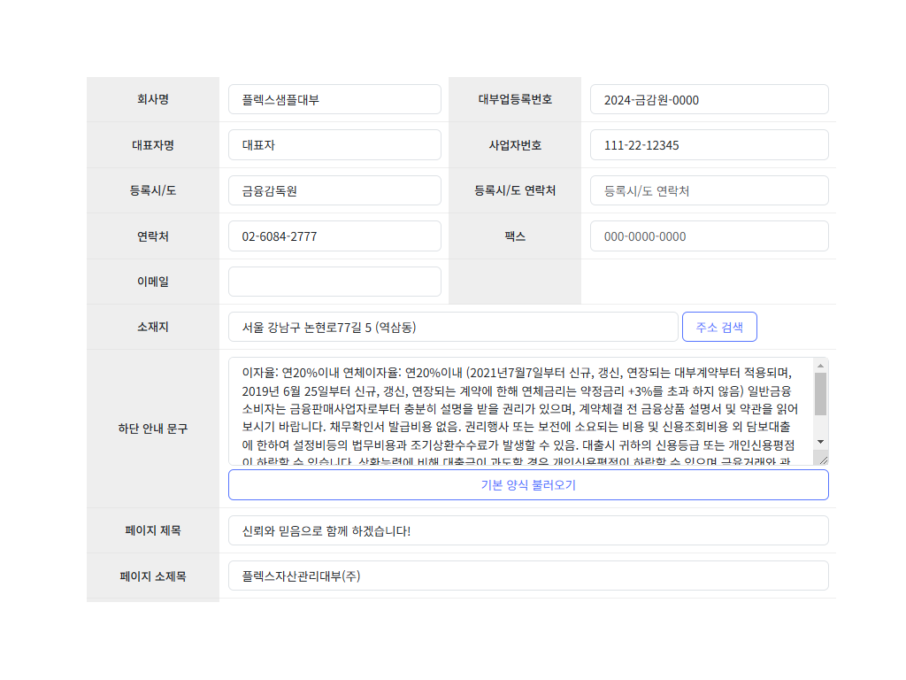Click the empty 이메일 input field
906x680 pixels.
pos(334,281)
